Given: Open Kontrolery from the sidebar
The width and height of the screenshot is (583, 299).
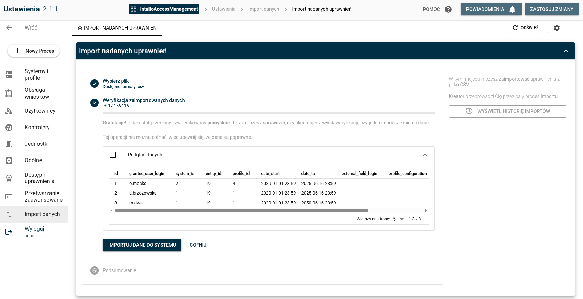Looking at the screenshot, I should pyautogui.click(x=37, y=128).
